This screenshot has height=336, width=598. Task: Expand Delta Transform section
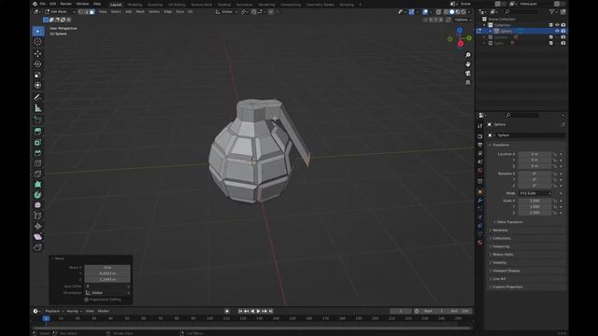coord(509,222)
